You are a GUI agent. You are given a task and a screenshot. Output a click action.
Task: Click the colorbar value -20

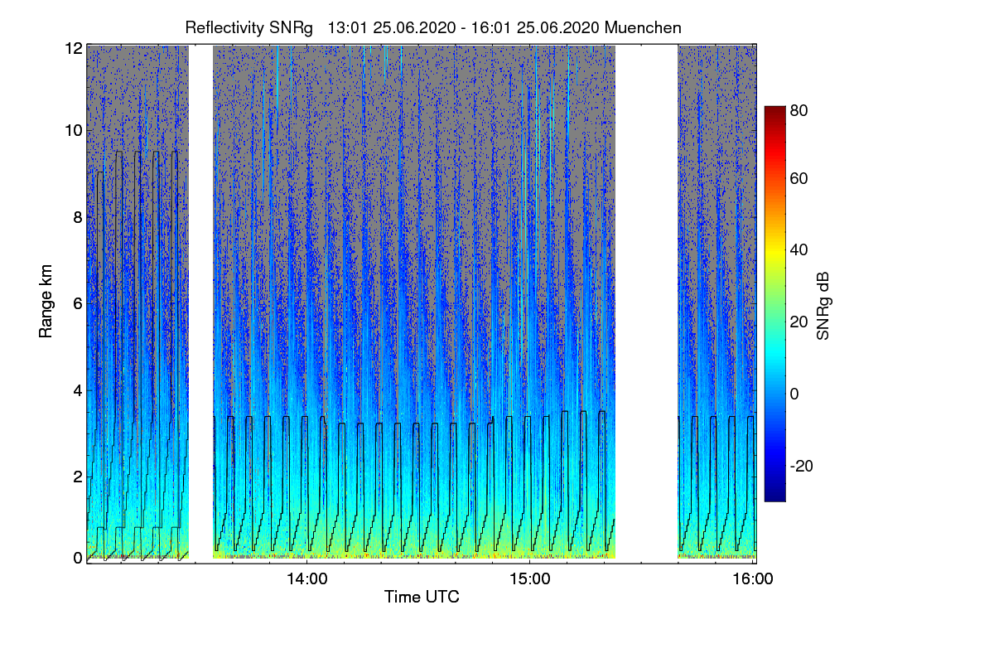pyautogui.click(x=802, y=466)
